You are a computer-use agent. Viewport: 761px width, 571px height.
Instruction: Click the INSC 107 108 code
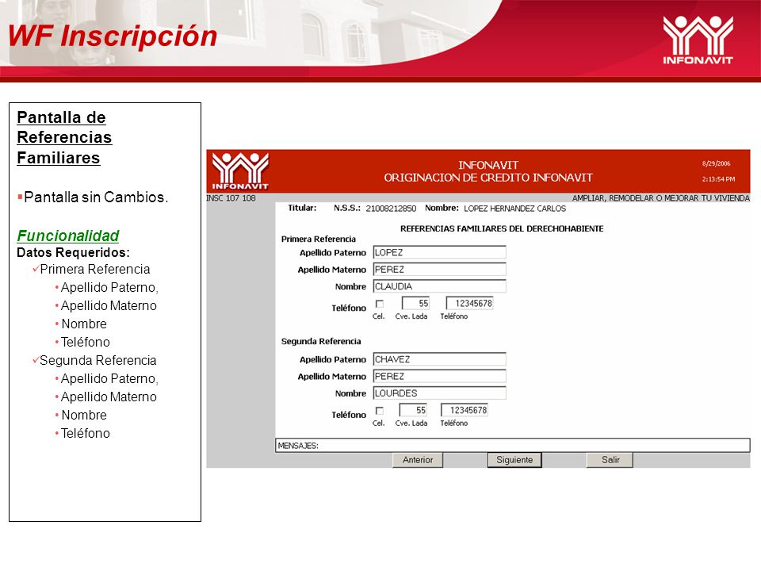pos(231,198)
